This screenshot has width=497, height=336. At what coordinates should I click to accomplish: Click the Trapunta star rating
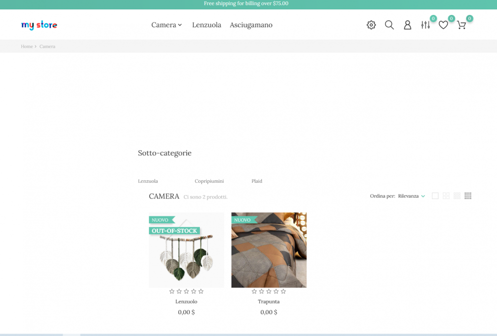click(x=269, y=291)
